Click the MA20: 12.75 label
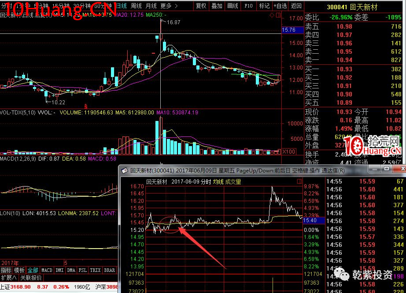This screenshot has height=293, width=406. (x=129, y=15)
